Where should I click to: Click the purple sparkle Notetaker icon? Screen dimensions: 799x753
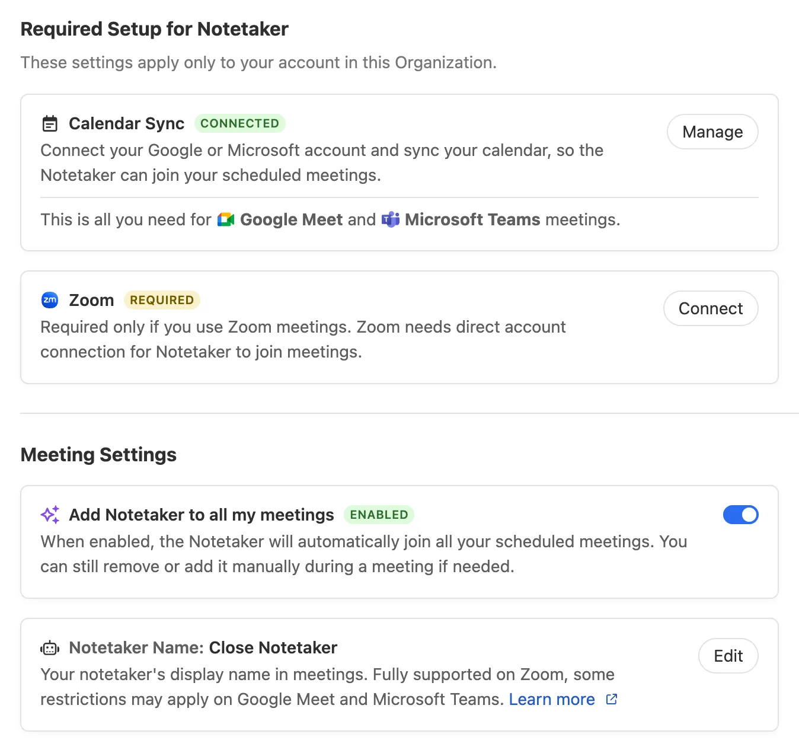(50, 515)
